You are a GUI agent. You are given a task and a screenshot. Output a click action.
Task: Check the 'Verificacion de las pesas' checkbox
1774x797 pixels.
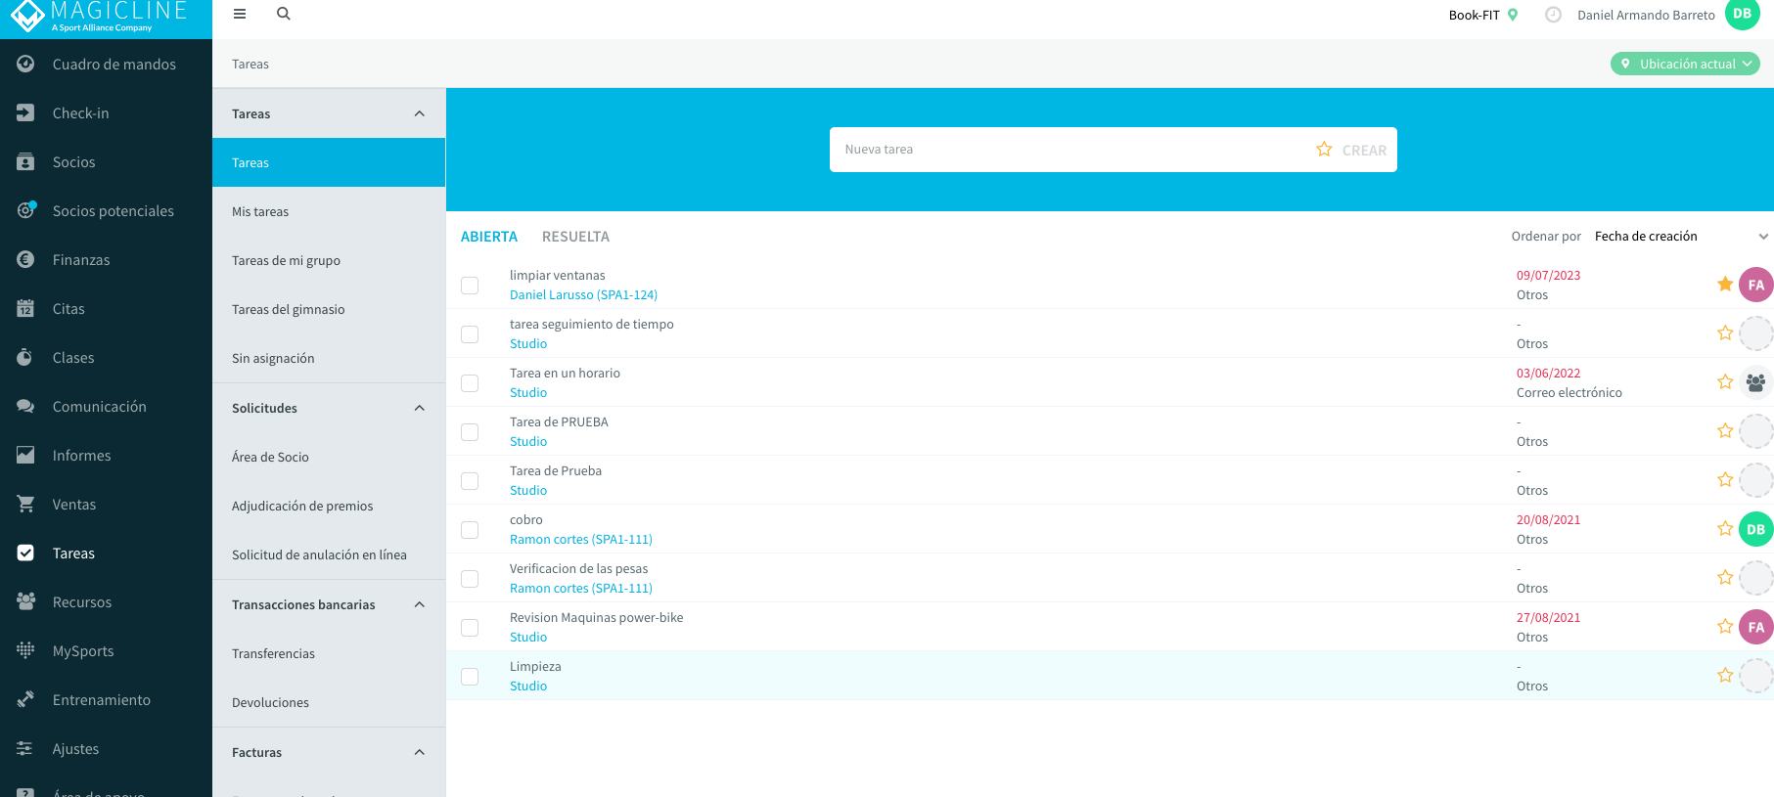470,579
